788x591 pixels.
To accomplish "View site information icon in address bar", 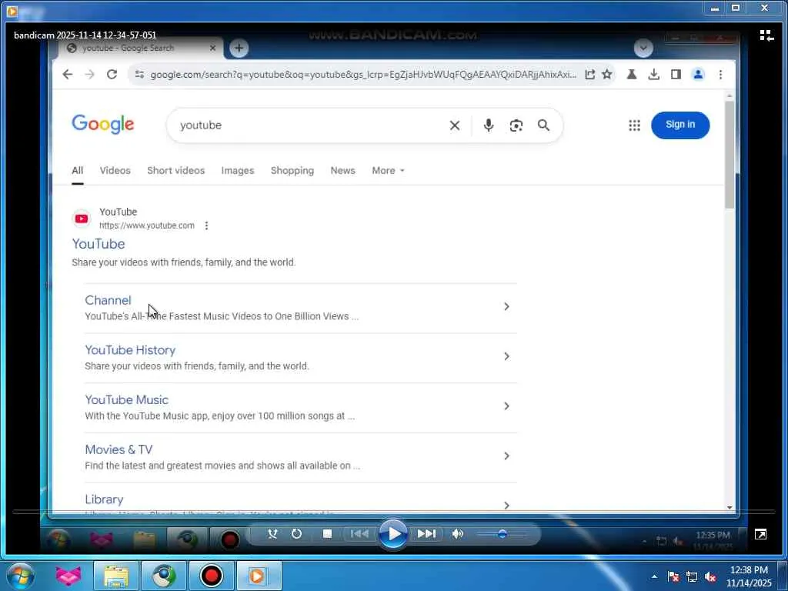I will tap(140, 75).
